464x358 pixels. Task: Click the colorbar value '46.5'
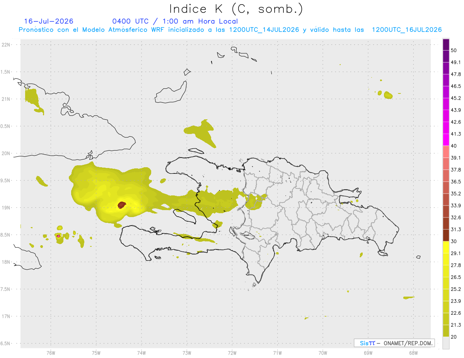click(x=456, y=86)
